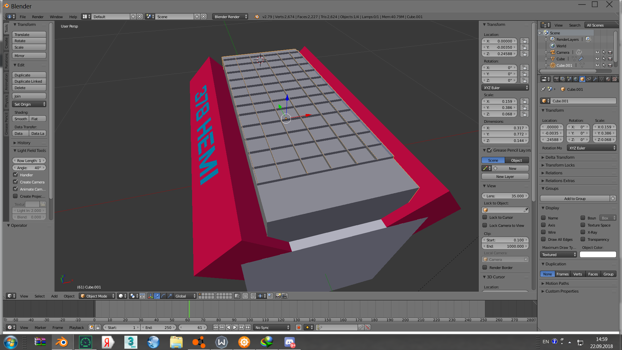Open the Add menu in 3D view header

(x=54, y=296)
